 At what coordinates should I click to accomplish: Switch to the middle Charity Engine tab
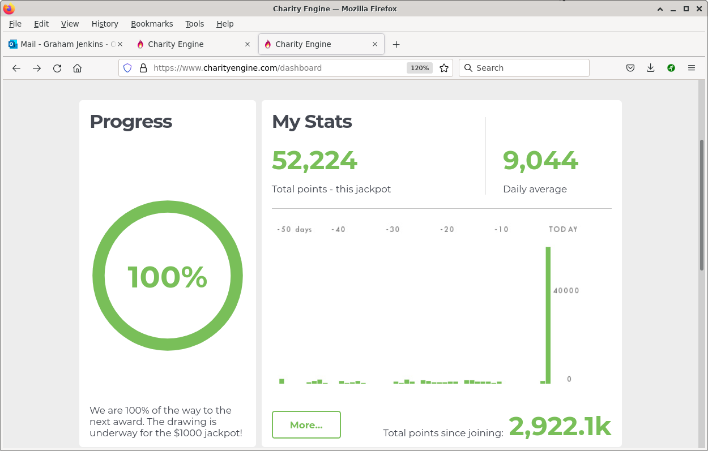[x=193, y=44]
